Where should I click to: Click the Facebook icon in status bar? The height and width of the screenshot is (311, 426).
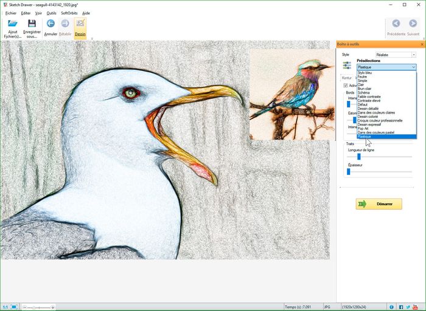click(401, 307)
